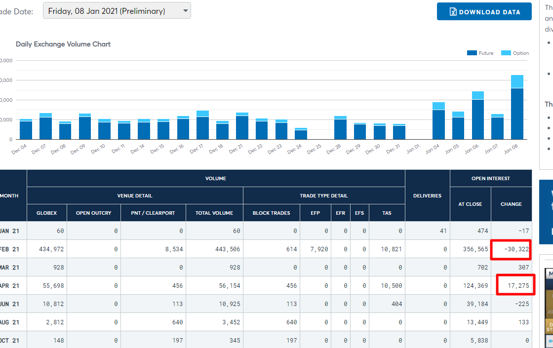This screenshot has width=553, height=348.
Task: Select the JUN 21 TAS value 404
Action: point(396,304)
